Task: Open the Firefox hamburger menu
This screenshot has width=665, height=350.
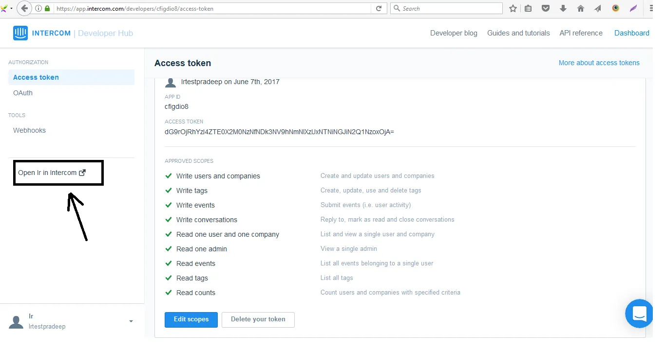Action: (x=651, y=8)
